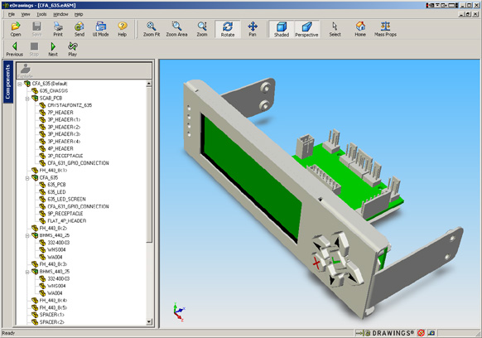Select SPACER<2> component

[52, 322]
